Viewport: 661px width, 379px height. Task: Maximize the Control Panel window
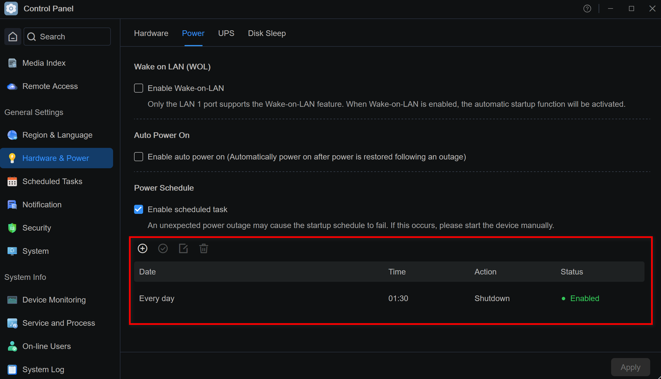tap(632, 9)
